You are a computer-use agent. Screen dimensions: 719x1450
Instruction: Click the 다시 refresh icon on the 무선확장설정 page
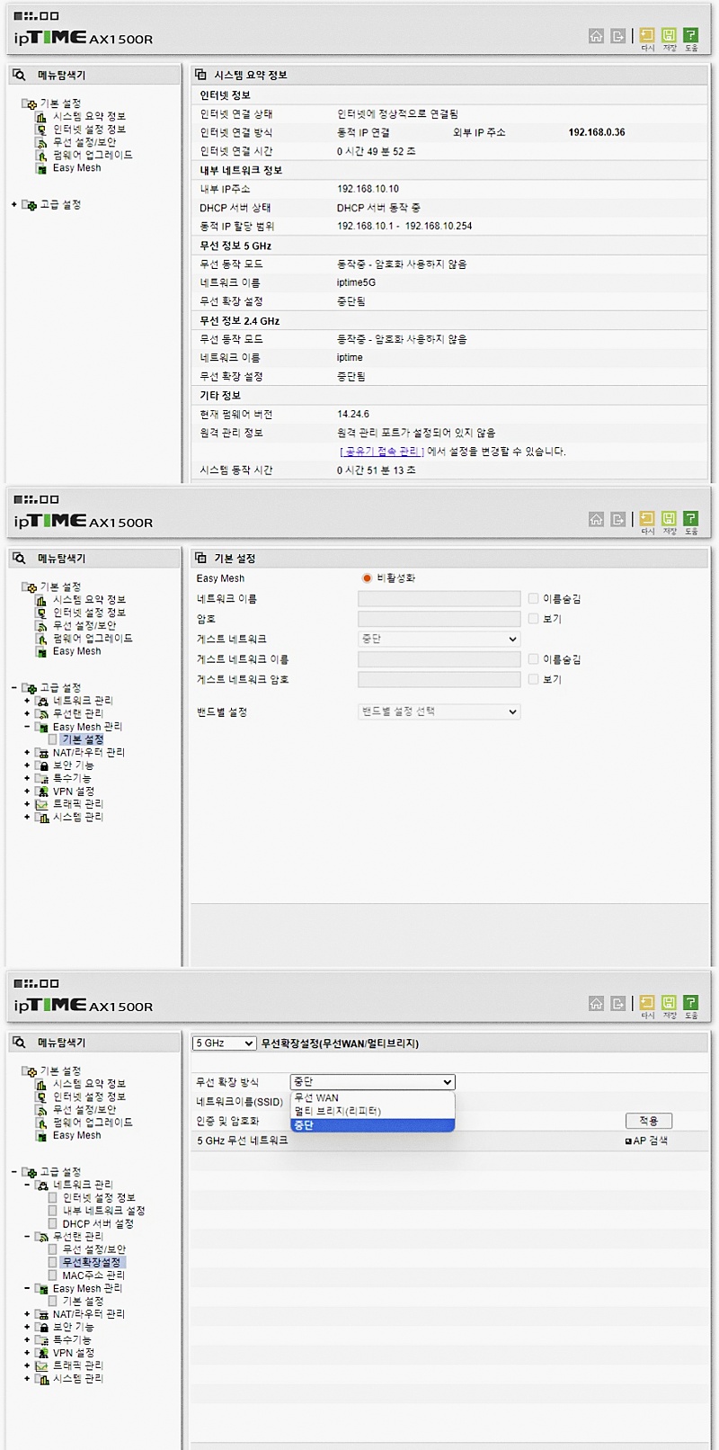coord(647,1003)
